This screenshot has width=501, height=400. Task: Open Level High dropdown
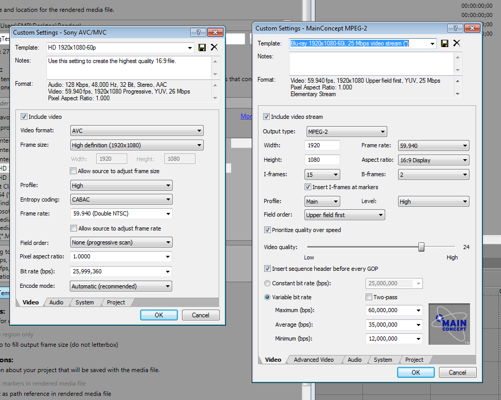(x=434, y=201)
